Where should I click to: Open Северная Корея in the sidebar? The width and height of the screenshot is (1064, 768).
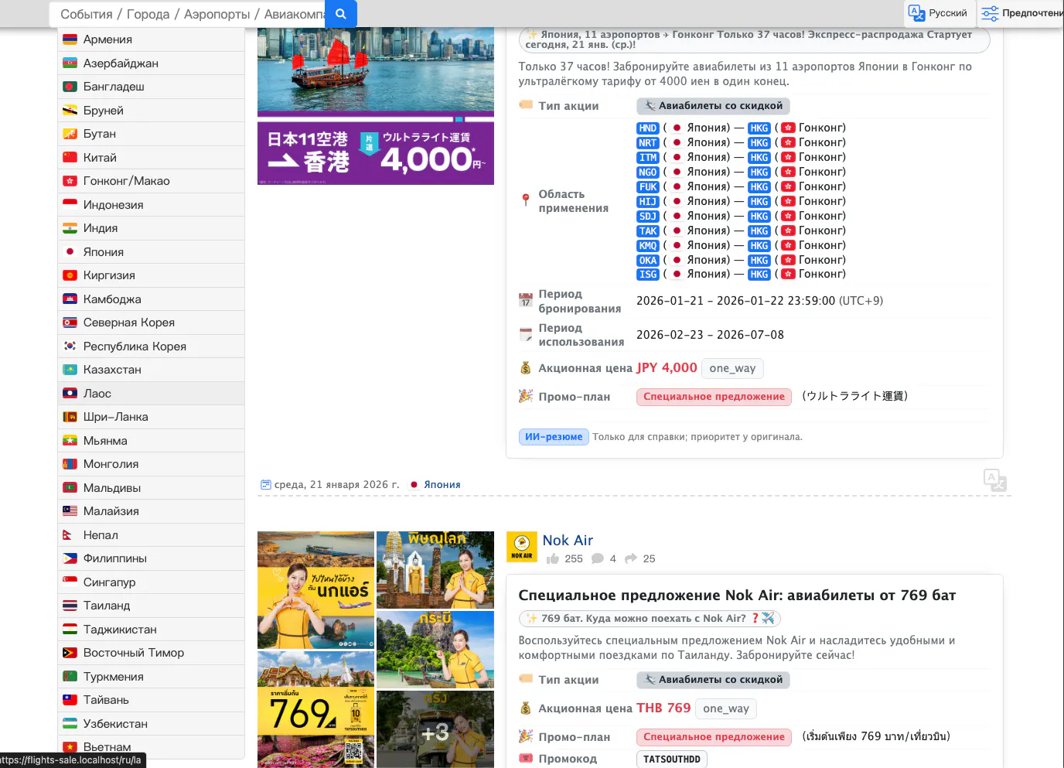152,323
